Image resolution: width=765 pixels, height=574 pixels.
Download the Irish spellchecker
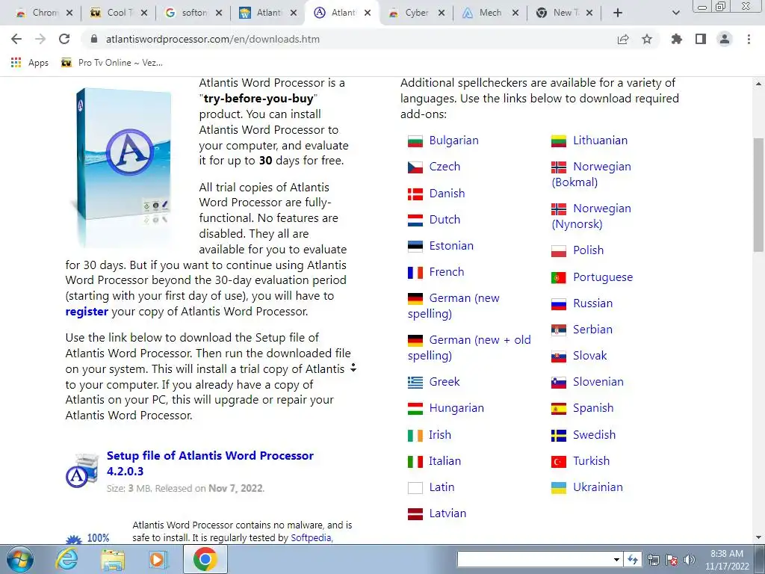[x=439, y=434]
